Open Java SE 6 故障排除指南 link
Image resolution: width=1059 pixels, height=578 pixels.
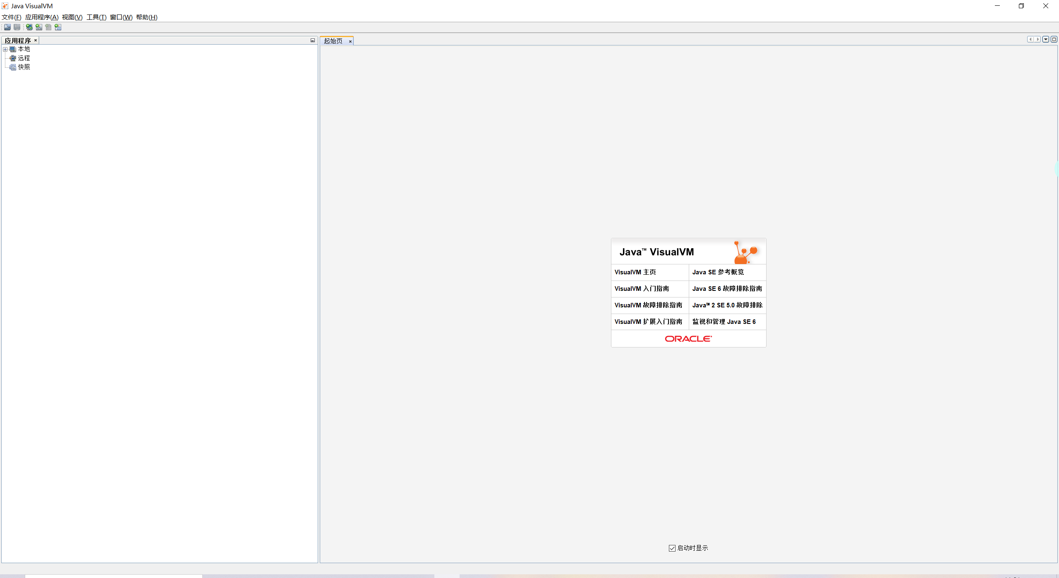[x=727, y=289]
